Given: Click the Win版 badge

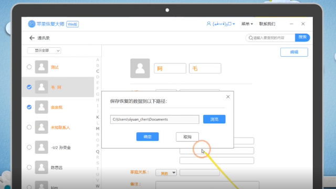Looking at the screenshot, I should pyautogui.click(x=72, y=24).
